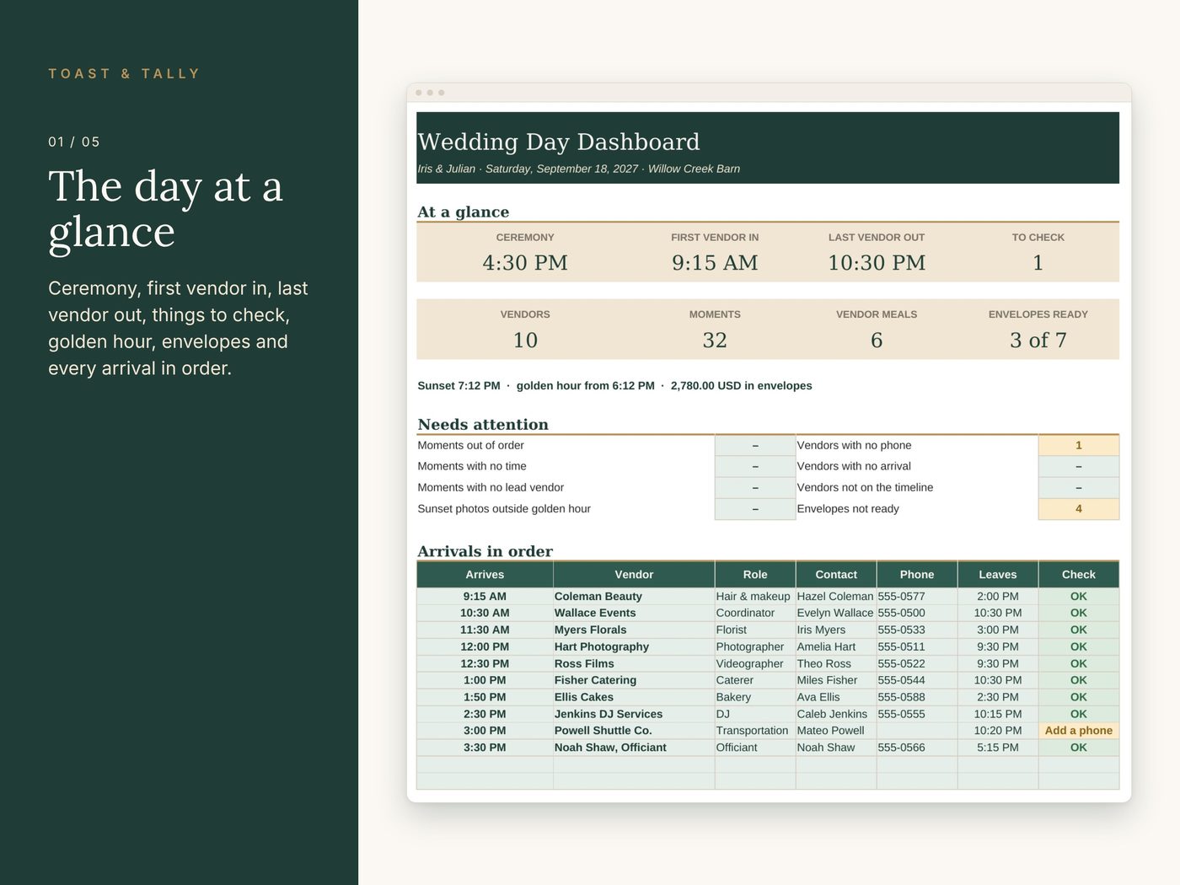
Task: Click the Sunset 7:12 PM summary line
Action: 614,386
